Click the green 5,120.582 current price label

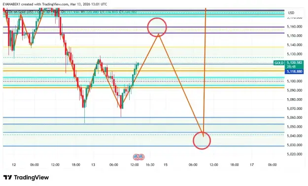(x=294, y=63)
